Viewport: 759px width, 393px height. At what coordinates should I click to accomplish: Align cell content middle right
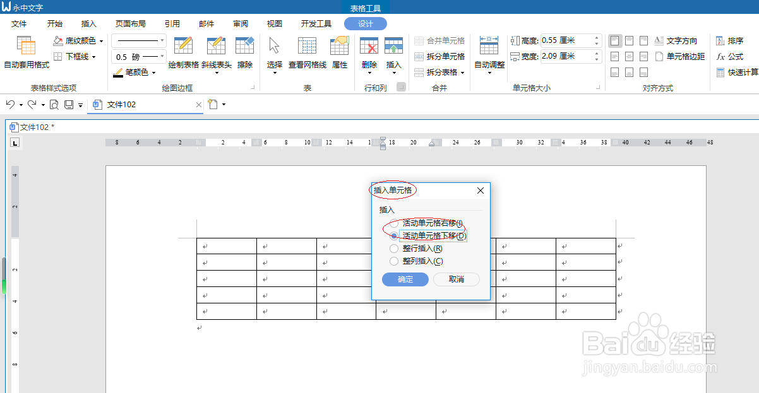click(x=643, y=56)
